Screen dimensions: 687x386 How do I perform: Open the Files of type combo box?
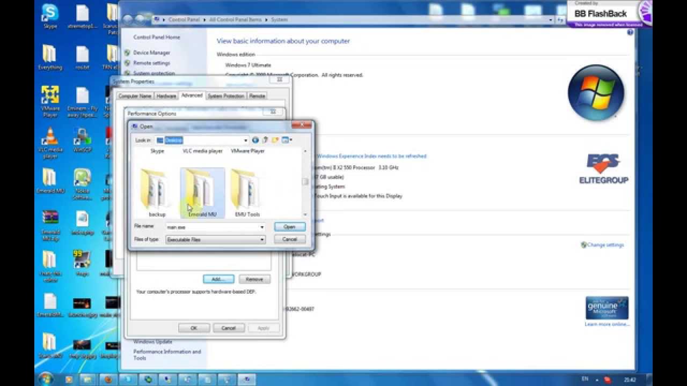click(216, 240)
